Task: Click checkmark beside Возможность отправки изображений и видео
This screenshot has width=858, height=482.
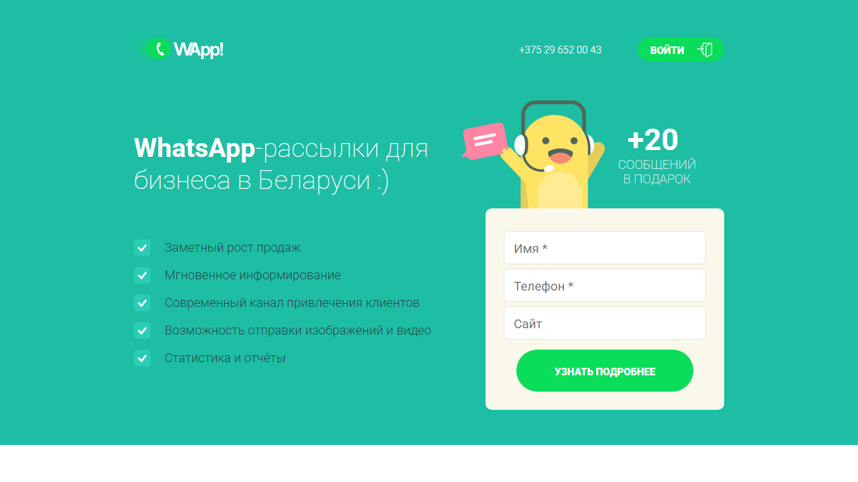Action: pyautogui.click(x=142, y=330)
